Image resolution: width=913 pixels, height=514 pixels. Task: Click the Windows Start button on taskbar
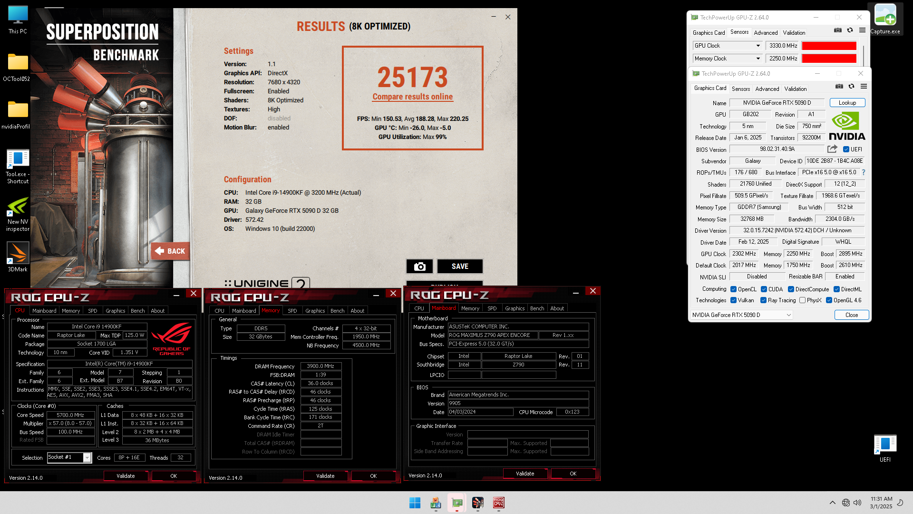pos(415,503)
